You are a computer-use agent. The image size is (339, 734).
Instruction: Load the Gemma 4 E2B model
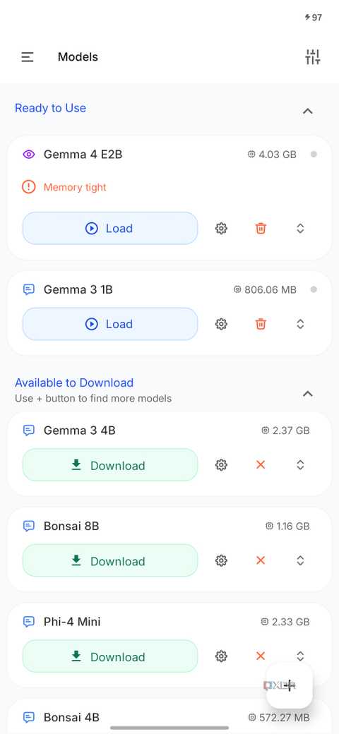(110, 229)
